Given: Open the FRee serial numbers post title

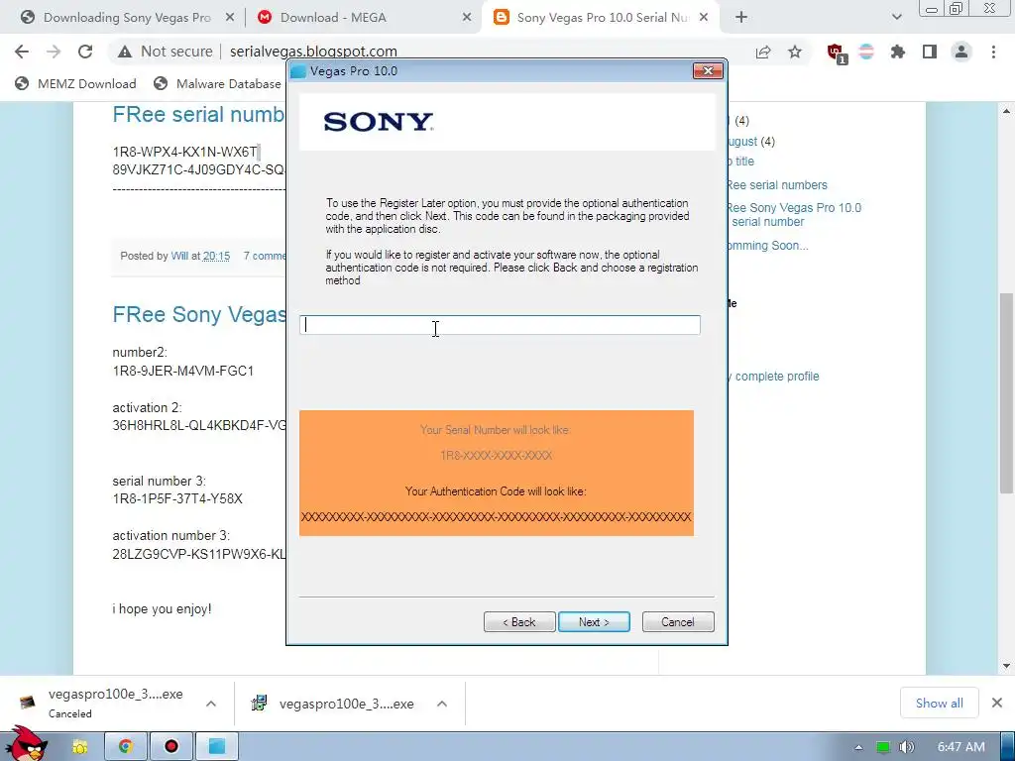Looking at the screenshot, I should pyautogui.click(x=198, y=115).
